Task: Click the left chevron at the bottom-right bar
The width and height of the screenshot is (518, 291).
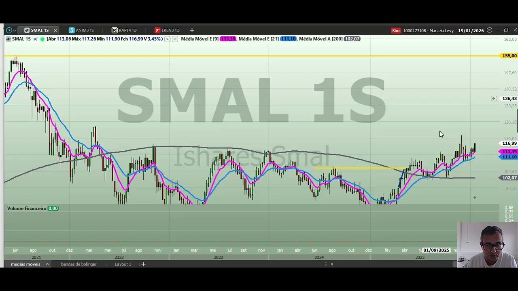Action: 332,264
